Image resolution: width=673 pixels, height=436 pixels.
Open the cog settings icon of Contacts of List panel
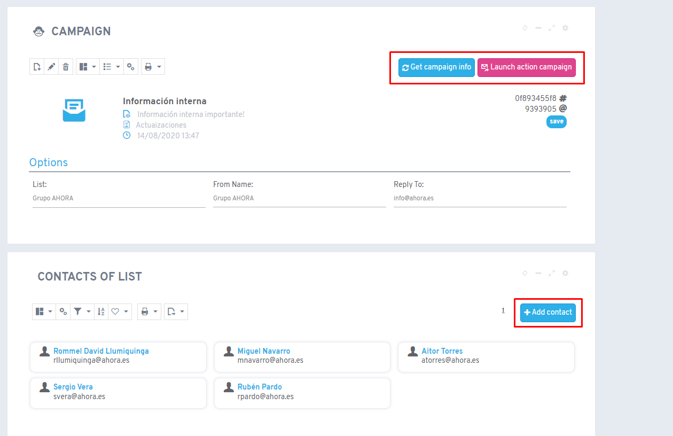pyautogui.click(x=566, y=273)
